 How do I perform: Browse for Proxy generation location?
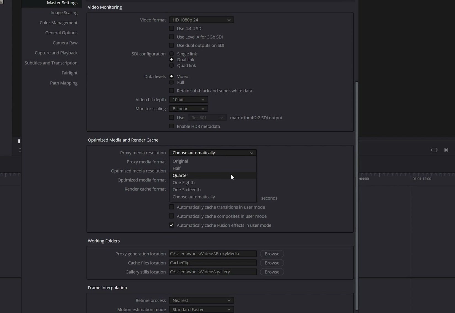[272, 254]
